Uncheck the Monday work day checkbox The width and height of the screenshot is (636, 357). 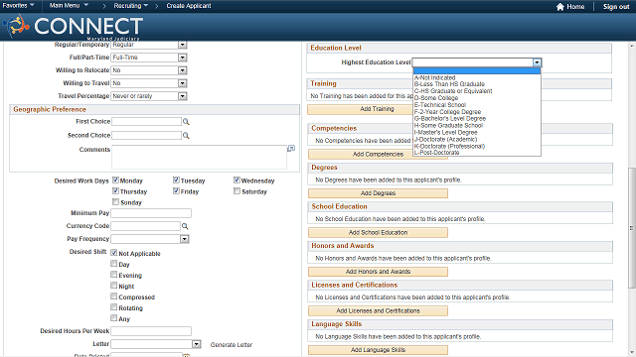pos(115,180)
